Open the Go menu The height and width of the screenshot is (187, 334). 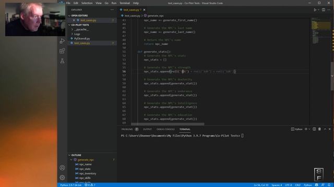coord(106,3)
